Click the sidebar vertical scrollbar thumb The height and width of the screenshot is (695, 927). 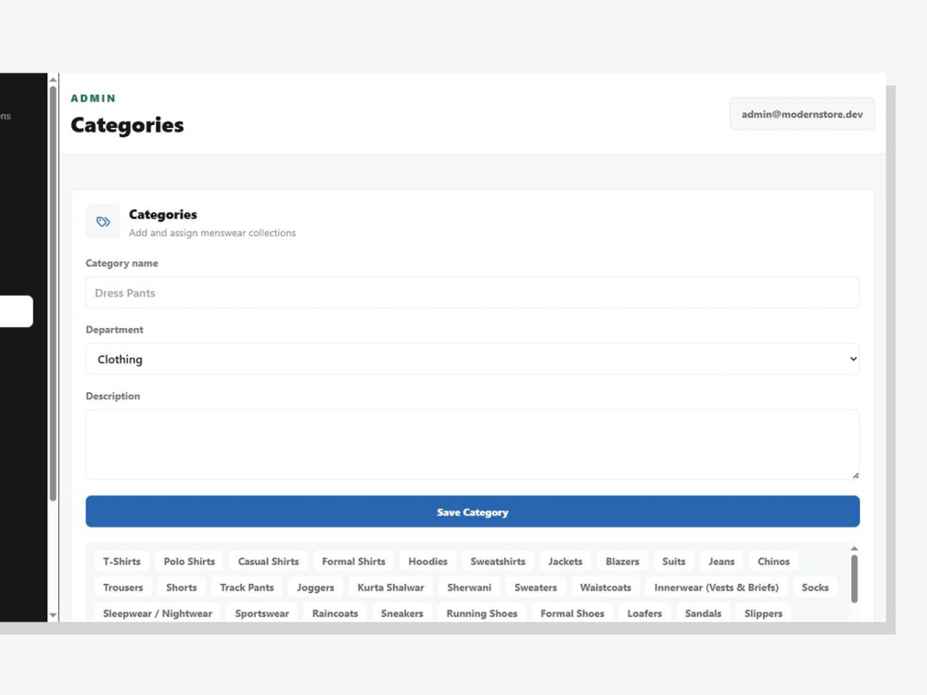pos(53,294)
